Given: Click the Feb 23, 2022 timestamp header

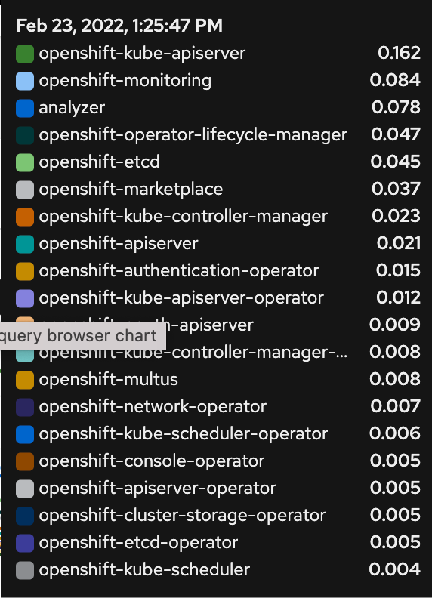Looking at the screenshot, I should tap(119, 26).
